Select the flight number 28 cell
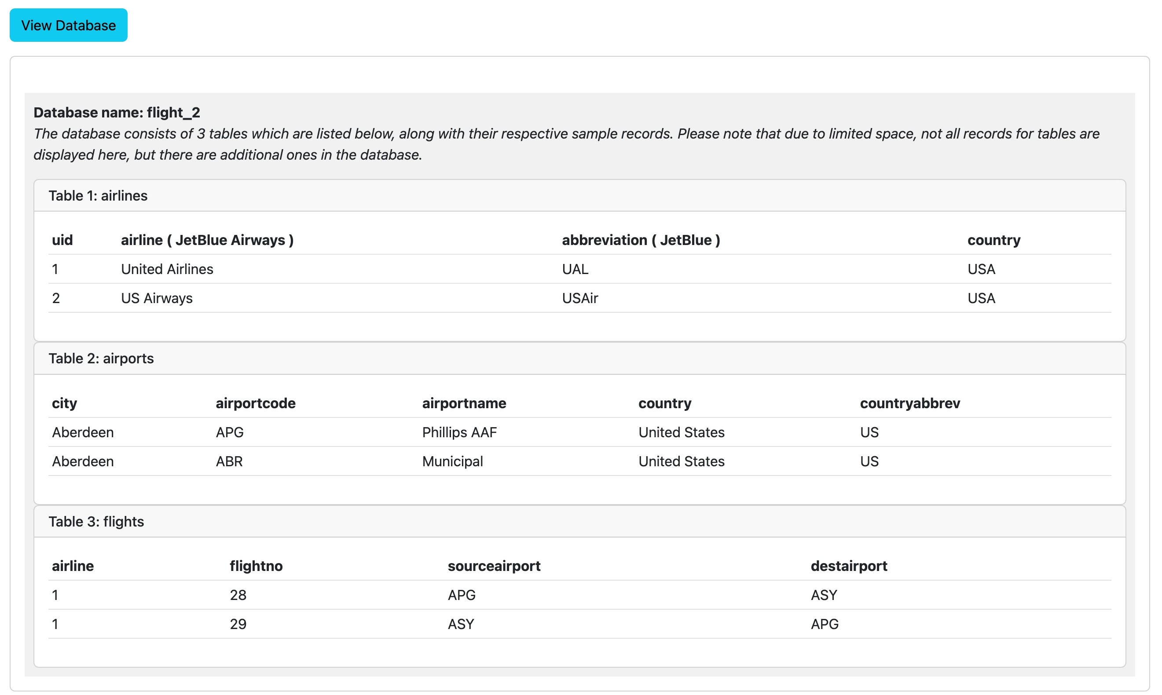1162x695 pixels. tap(238, 595)
